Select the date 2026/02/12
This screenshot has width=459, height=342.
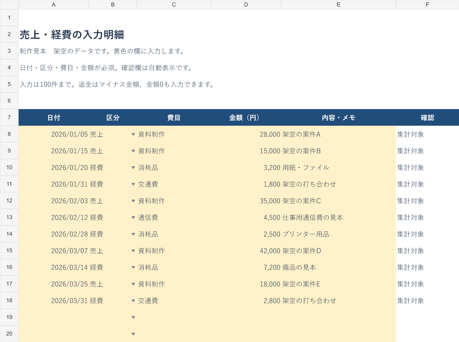70,218
